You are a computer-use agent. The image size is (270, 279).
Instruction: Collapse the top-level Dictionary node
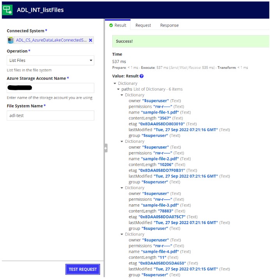[x=115, y=83]
